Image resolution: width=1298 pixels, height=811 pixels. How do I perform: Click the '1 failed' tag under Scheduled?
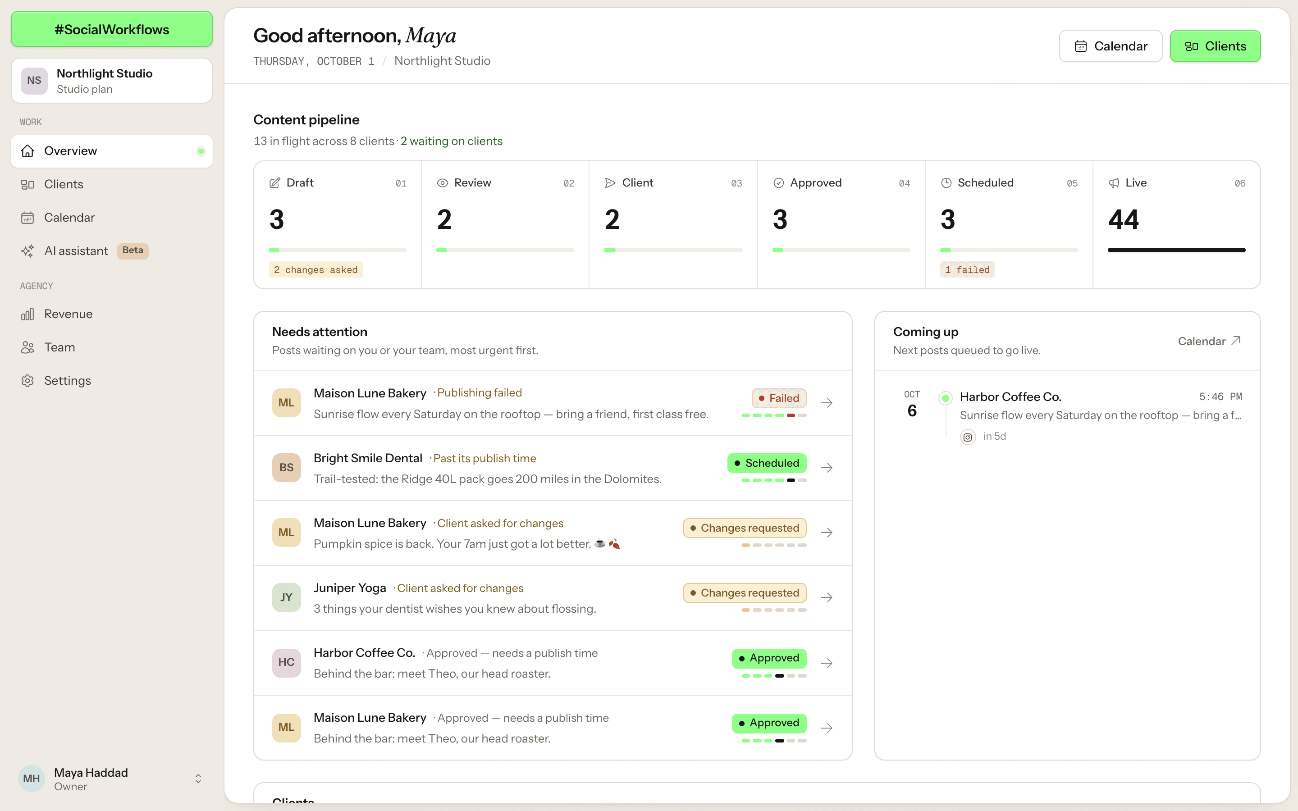(x=967, y=270)
